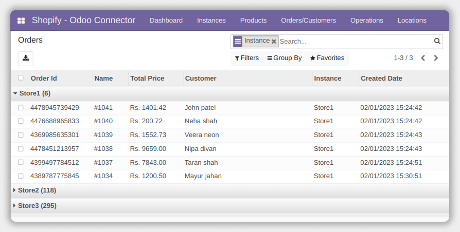Viewport: 460px width, 232px height.
Task: Click into the Search field
Action: click(355, 42)
